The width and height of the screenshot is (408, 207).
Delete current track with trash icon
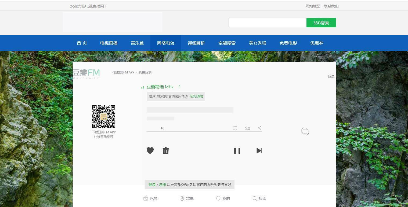pyautogui.click(x=166, y=150)
